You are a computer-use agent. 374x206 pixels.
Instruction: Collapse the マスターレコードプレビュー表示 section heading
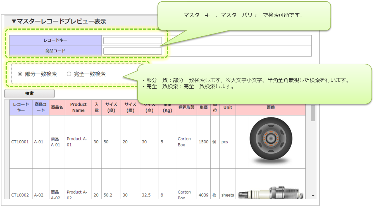(x=59, y=21)
